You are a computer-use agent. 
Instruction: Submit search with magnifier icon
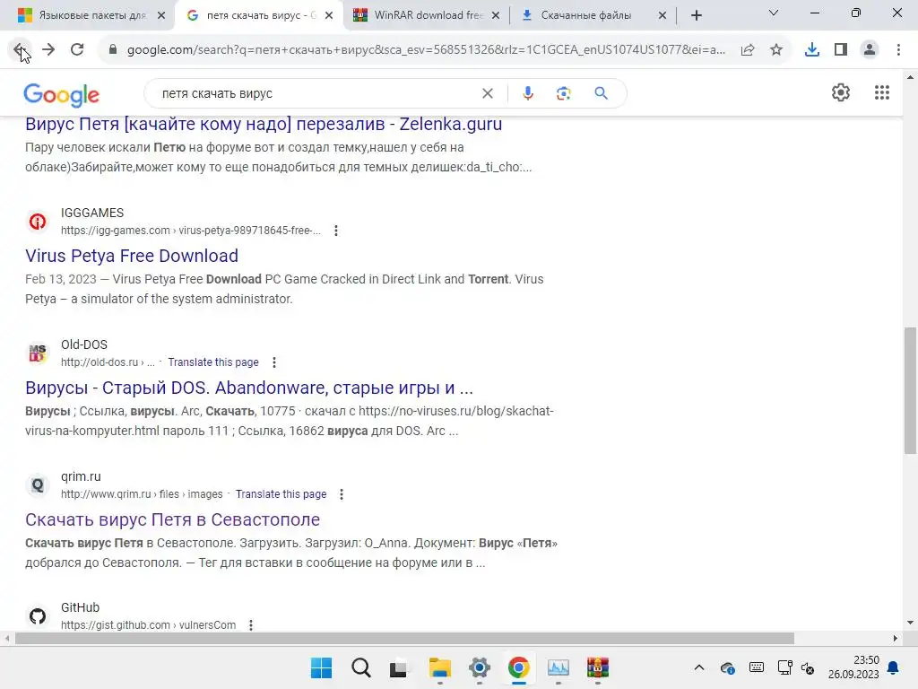pyautogui.click(x=602, y=93)
